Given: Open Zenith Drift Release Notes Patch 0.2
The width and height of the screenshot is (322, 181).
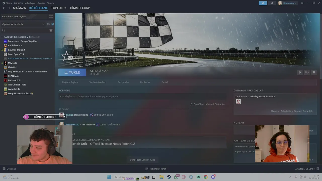Looking at the screenshot, I should coord(103,144).
